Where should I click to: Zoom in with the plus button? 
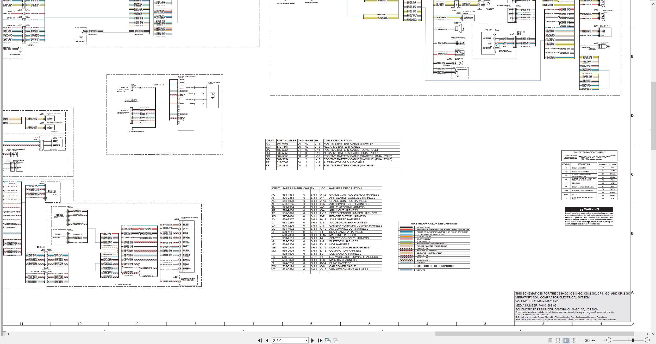(x=647, y=340)
